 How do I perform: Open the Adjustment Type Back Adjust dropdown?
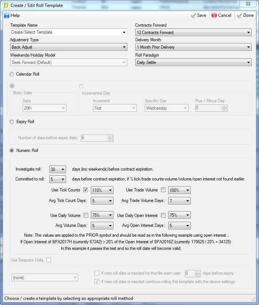click(69, 47)
